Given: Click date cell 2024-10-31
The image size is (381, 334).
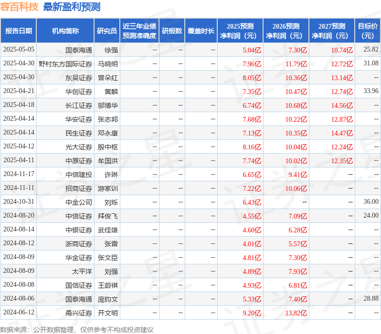Looking at the screenshot, I should 19,202.
